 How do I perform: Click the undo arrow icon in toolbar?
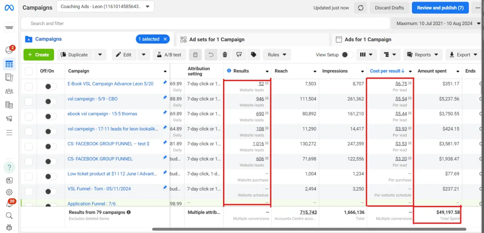coord(210,55)
